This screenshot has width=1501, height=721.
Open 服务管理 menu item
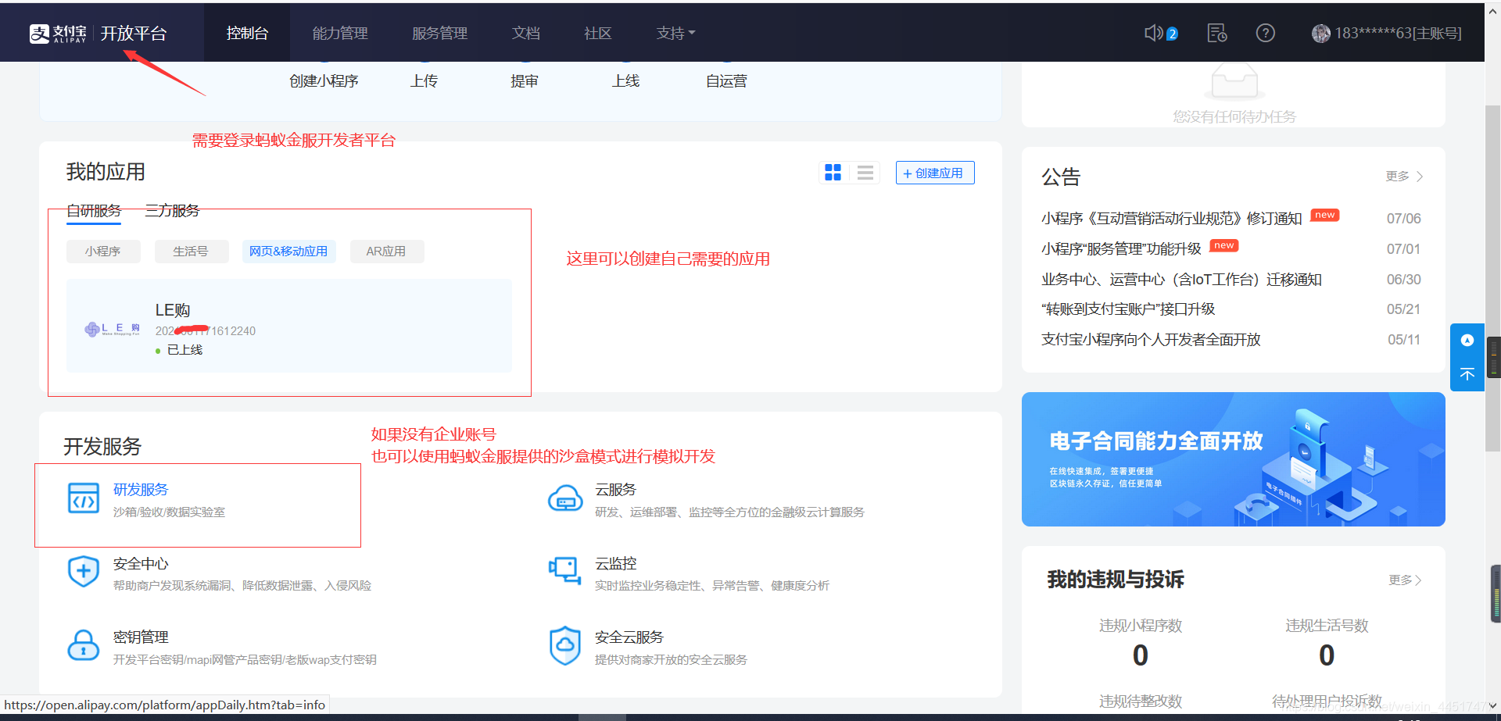point(440,33)
